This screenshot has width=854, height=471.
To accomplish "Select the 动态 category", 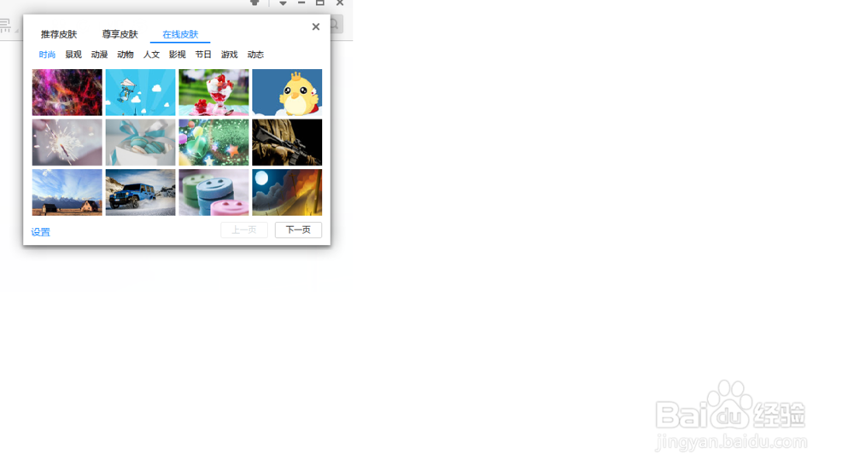I will coord(255,55).
